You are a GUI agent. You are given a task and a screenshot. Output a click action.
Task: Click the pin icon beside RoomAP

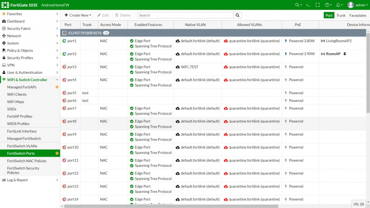click(x=345, y=54)
